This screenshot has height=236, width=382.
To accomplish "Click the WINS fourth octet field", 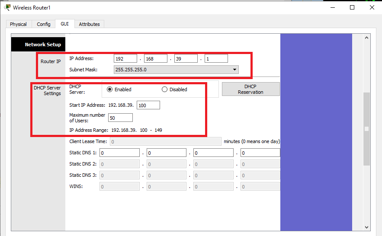I will (x=260, y=186).
